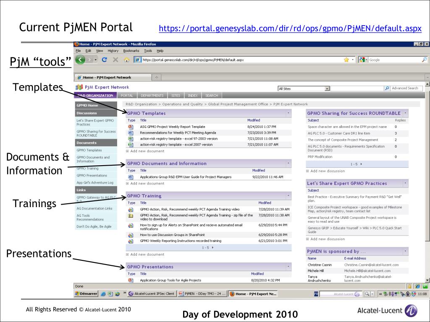
Task: Click Don't Do Agile, Be Agile link
Action: tap(94, 226)
